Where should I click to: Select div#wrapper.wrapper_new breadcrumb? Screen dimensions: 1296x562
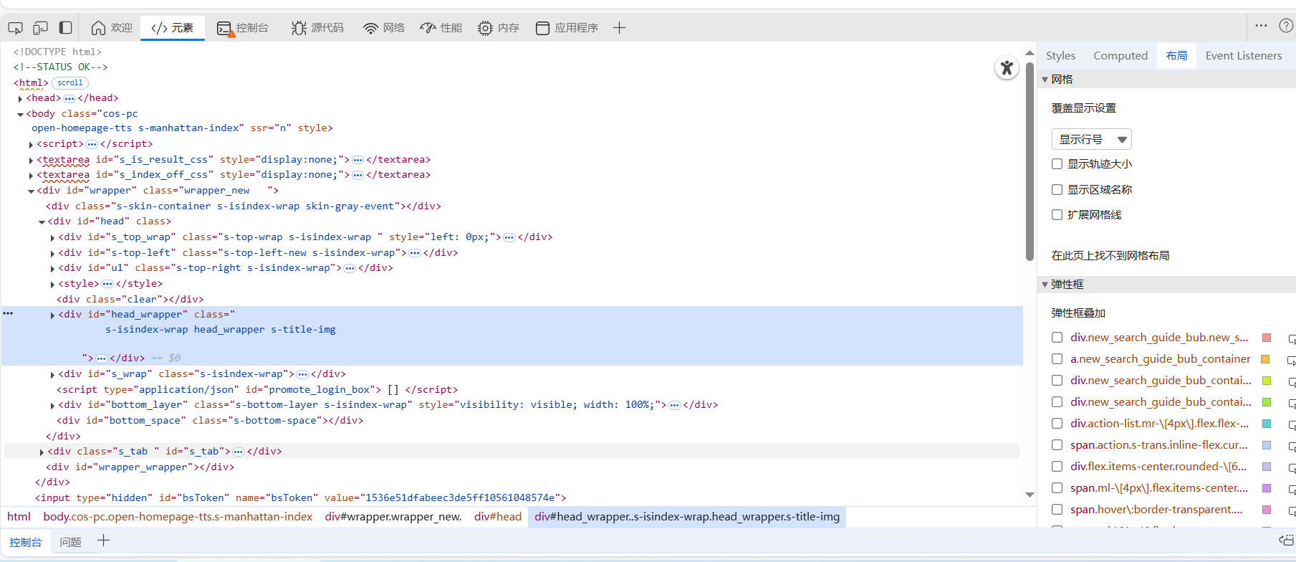pyautogui.click(x=393, y=517)
